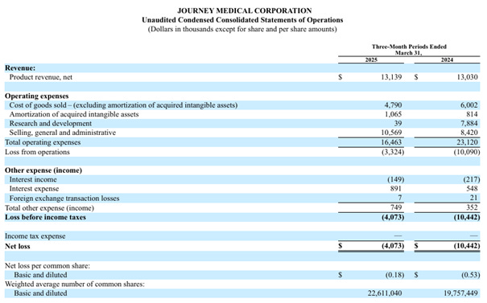Screen dimensions: 487x303
Task: Select the research and development value '7,884'
Action: tap(469, 124)
